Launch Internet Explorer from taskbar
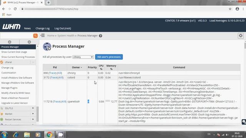 click(16, 135)
